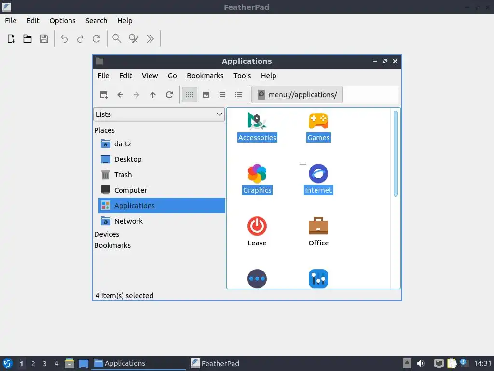
Task: Reload the document in FeatherPad toolbar
Action: [96, 39]
